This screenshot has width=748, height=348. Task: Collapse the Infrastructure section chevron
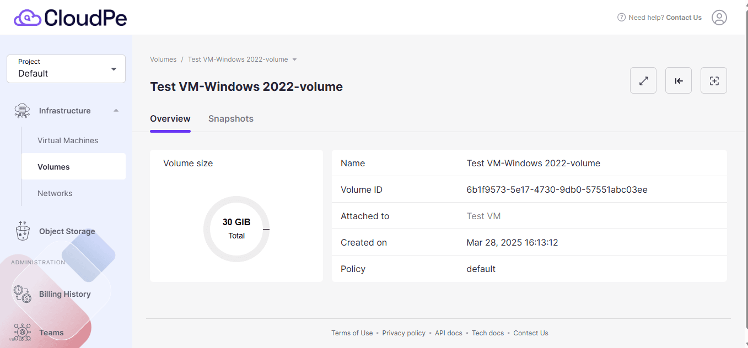116,110
